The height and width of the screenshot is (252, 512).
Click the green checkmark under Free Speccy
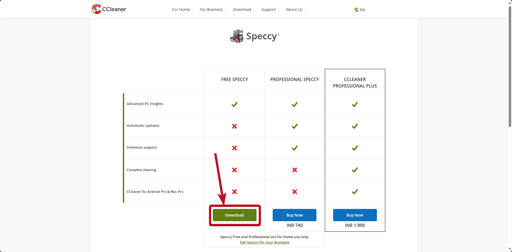pos(234,104)
